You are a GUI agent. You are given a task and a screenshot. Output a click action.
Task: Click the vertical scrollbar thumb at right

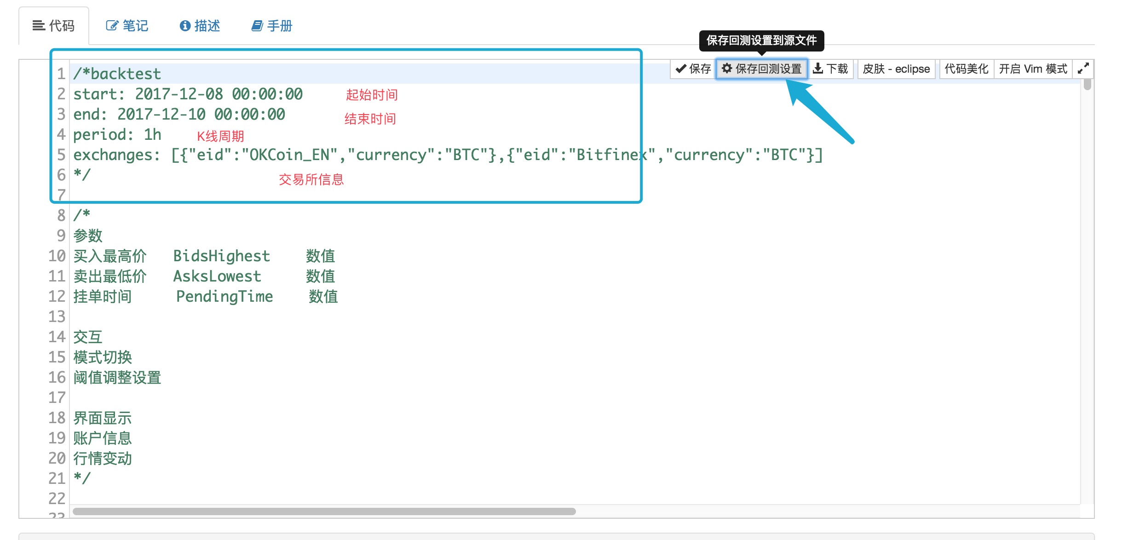point(1087,84)
